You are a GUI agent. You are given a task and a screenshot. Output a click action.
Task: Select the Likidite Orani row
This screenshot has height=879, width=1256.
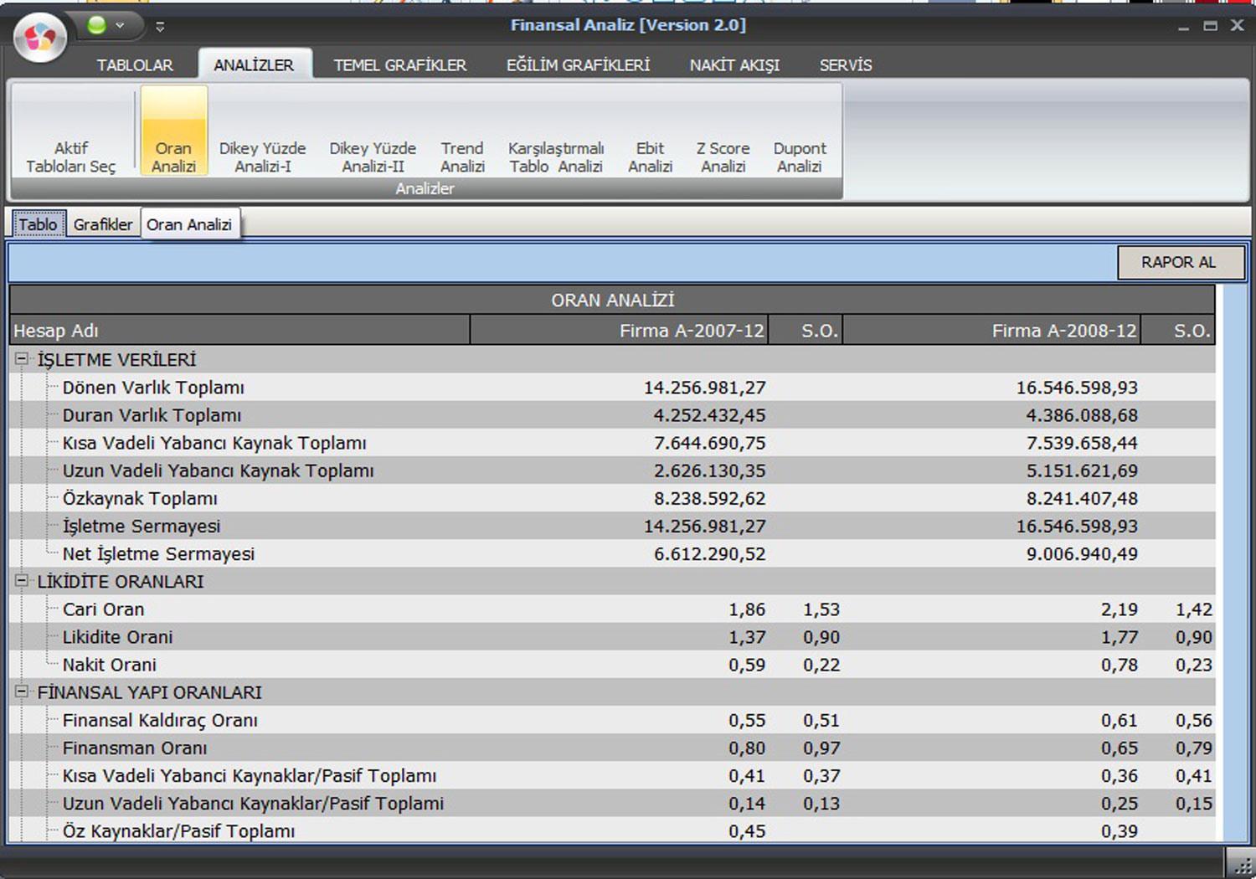point(612,636)
